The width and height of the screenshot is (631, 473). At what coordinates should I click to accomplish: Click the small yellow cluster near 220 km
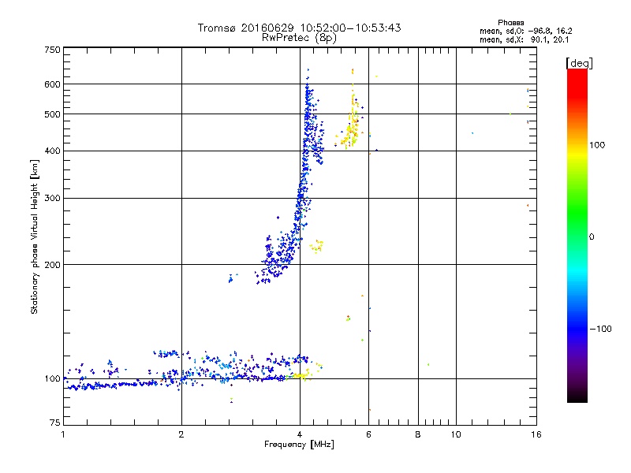tap(317, 248)
